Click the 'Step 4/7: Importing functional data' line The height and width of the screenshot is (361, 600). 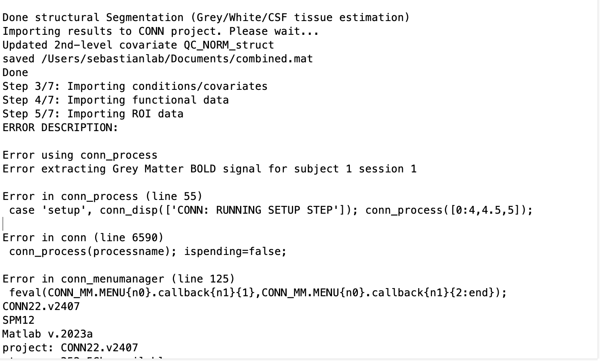(x=115, y=100)
